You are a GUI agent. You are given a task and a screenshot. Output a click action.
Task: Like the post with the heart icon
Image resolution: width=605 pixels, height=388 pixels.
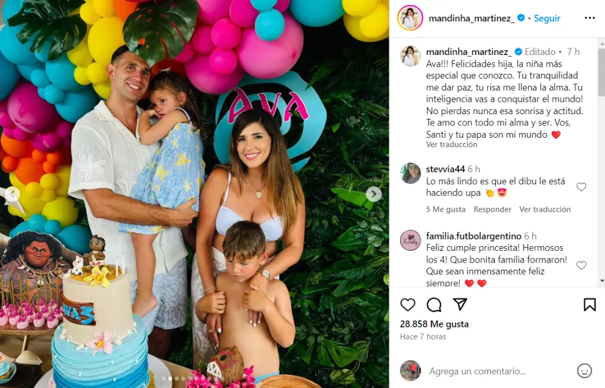tap(408, 305)
